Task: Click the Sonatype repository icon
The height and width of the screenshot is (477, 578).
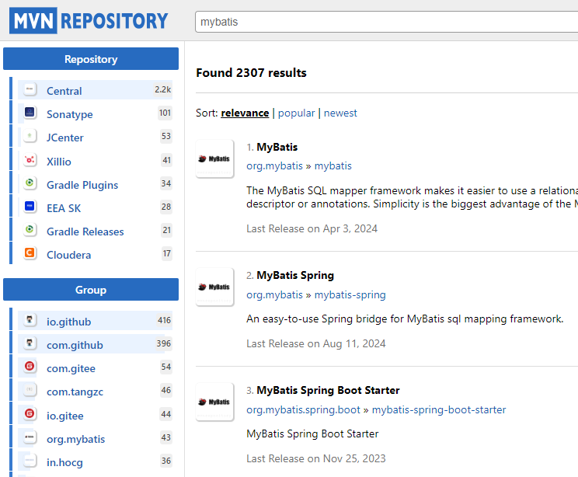Action: click(x=30, y=113)
